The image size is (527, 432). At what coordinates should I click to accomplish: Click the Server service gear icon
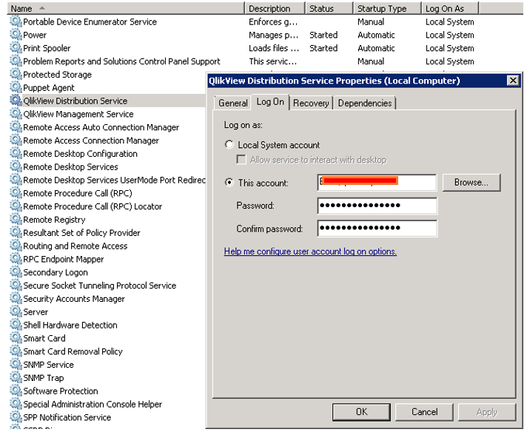(x=16, y=311)
